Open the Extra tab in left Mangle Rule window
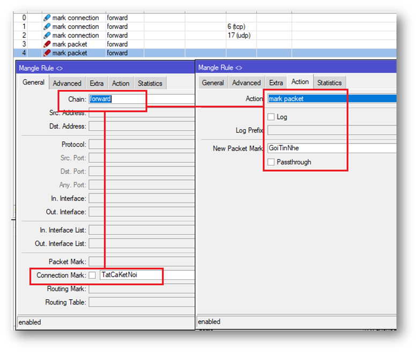This screenshot has height=353, width=419. click(97, 83)
